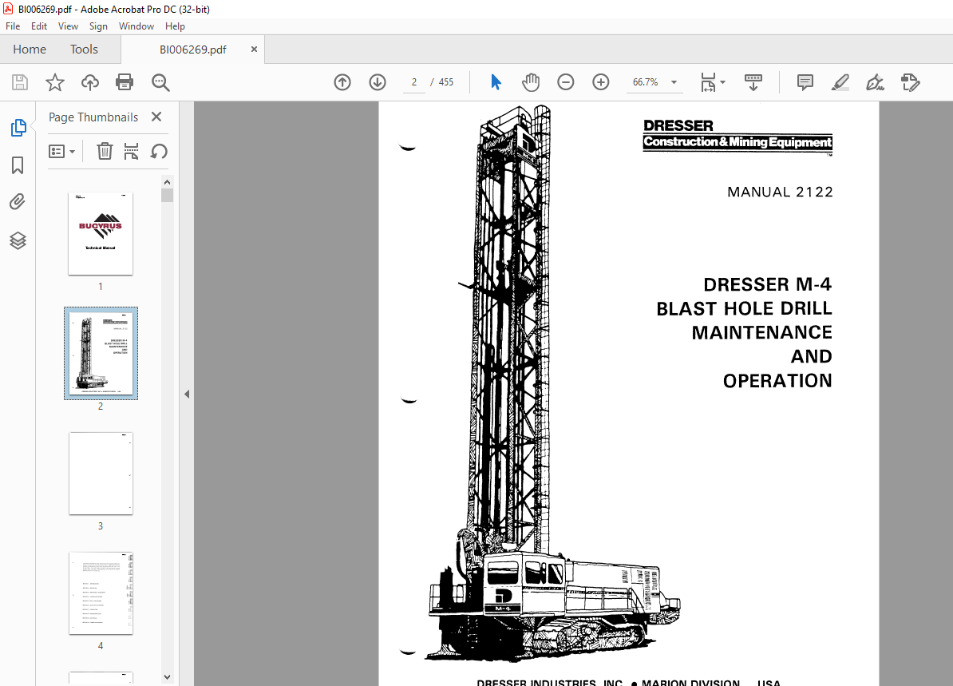
Task: Choose the Selection arrow tool
Action: tap(496, 82)
